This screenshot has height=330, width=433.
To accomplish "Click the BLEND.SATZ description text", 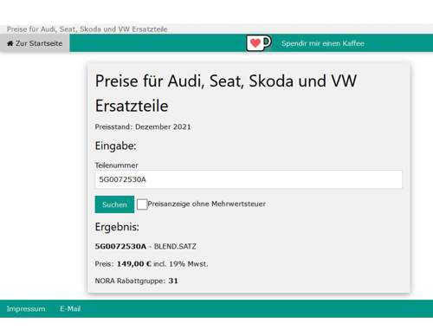I will pyautogui.click(x=175, y=246).
